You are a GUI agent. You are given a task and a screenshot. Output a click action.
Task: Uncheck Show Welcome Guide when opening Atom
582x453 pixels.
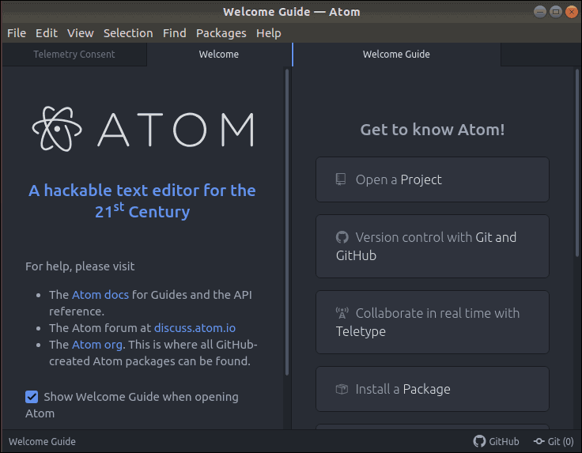click(32, 397)
